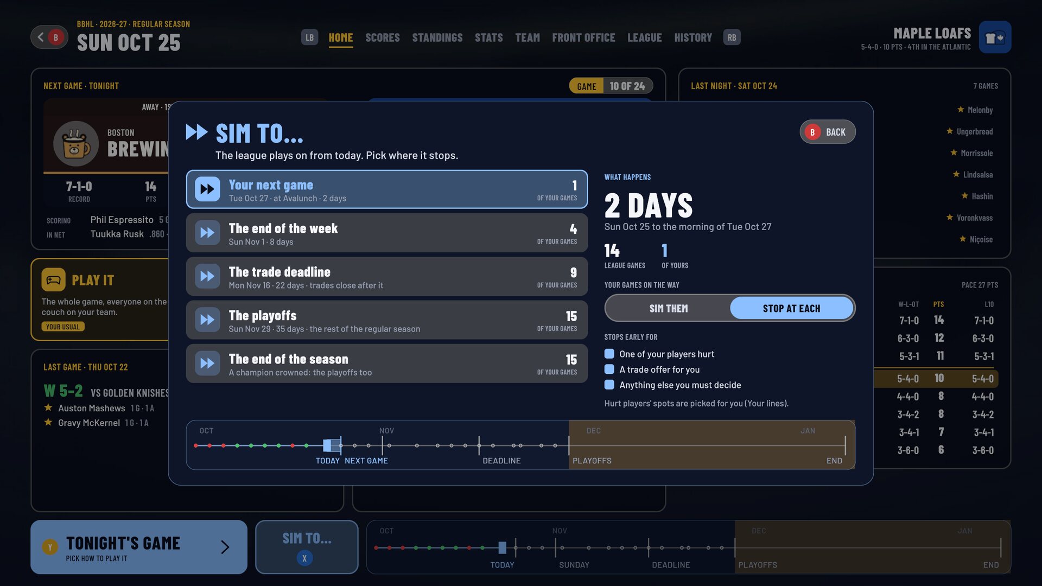Click the Boston Brewins bear mug logo
Image resolution: width=1042 pixels, height=586 pixels.
[76, 144]
